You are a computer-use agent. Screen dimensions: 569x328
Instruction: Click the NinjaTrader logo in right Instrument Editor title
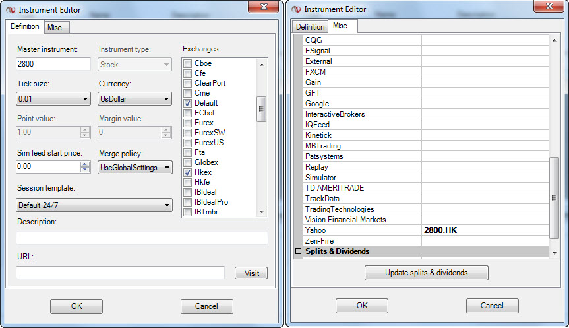(x=296, y=9)
